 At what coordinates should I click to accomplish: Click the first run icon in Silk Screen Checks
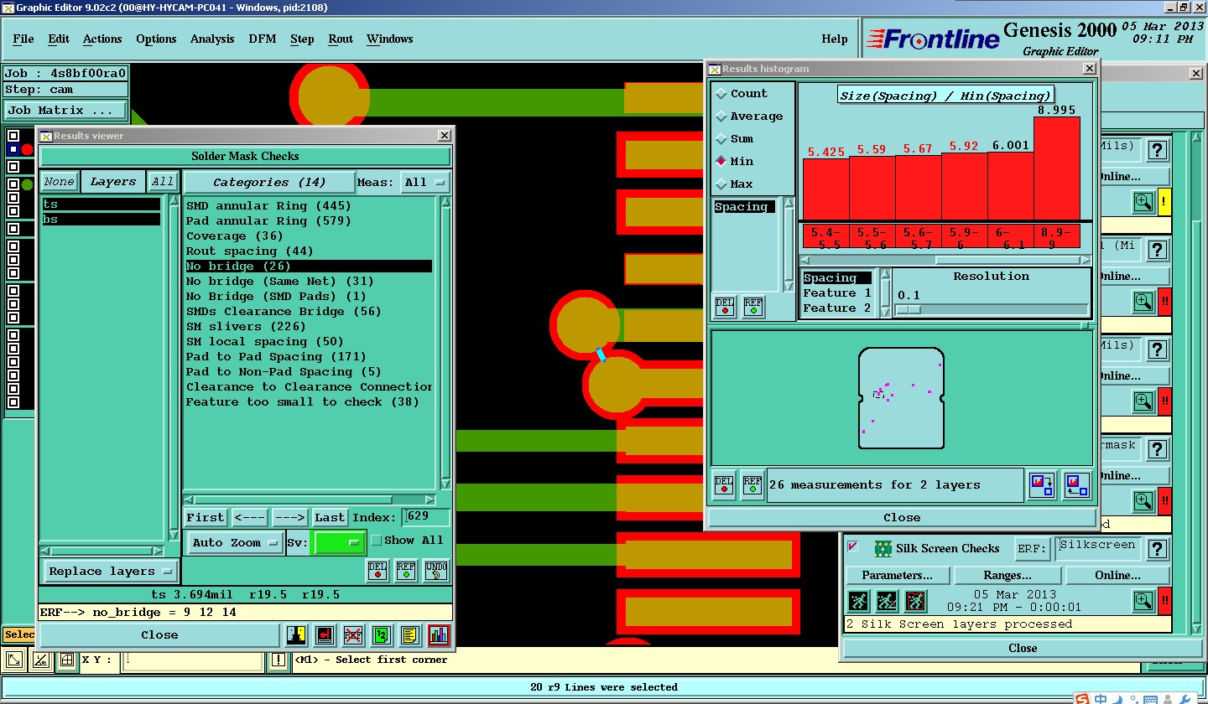[x=857, y=601]
